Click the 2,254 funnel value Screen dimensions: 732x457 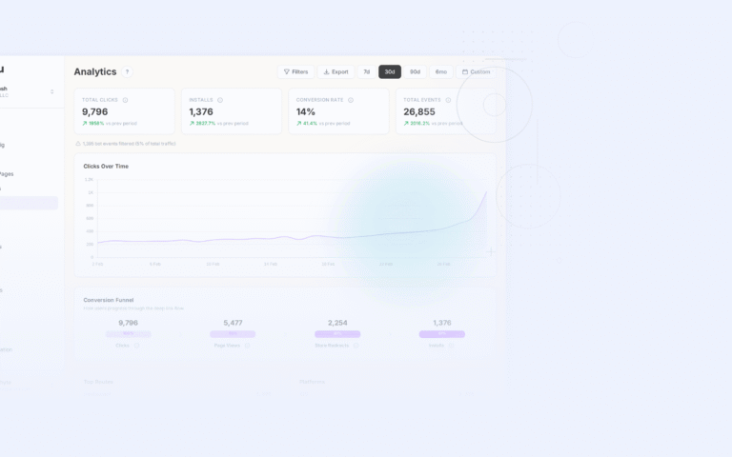pyautogui.click(x=337, y=323)
